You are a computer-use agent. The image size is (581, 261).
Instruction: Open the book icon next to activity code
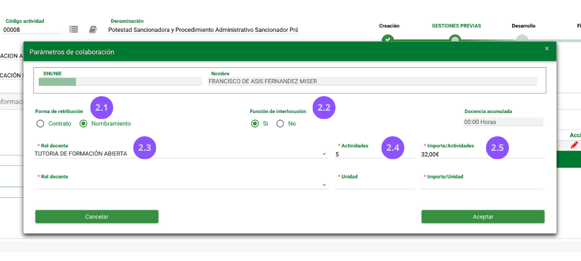point(93,29)
